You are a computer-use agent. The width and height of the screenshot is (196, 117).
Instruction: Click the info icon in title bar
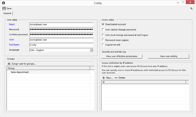[3, 3]
